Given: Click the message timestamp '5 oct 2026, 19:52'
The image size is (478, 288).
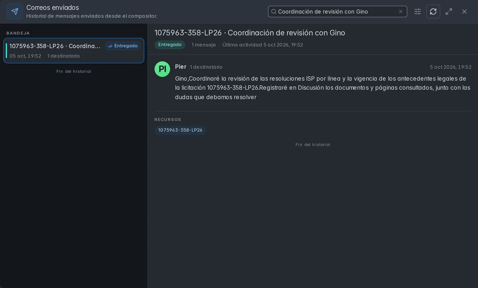Looking at the screenshot, I should click(x=450, y=67).
